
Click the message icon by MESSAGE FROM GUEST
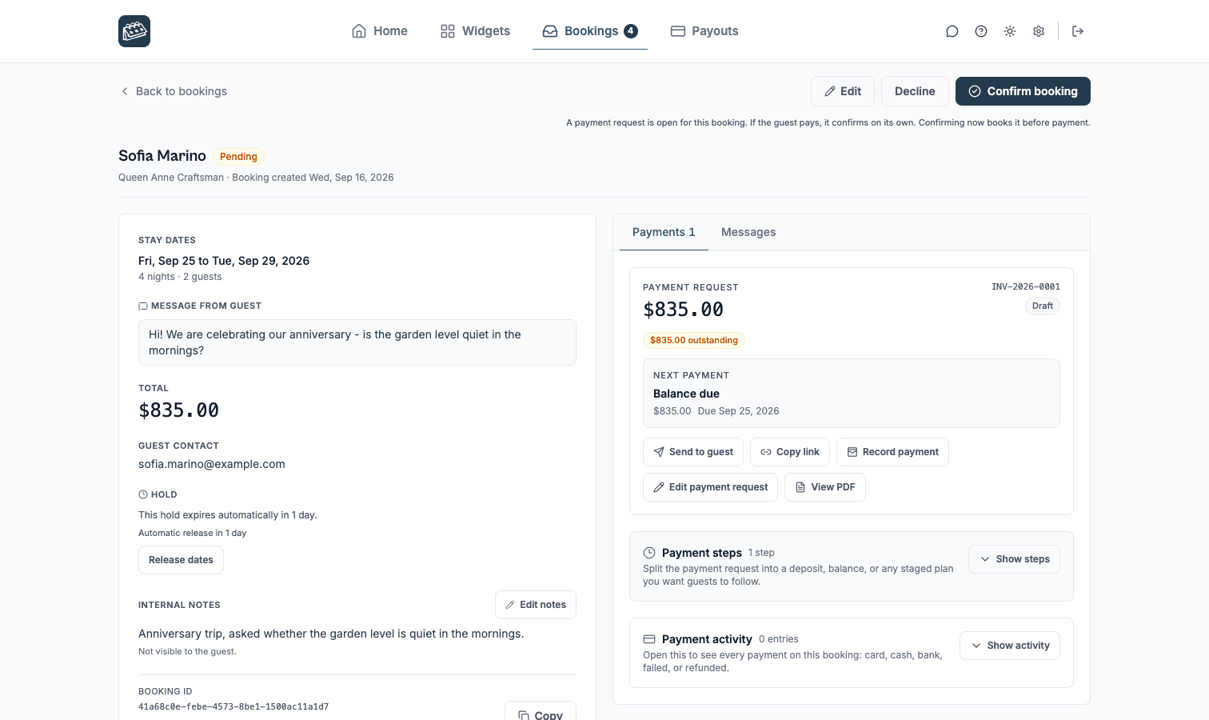(x=143, y=306)
